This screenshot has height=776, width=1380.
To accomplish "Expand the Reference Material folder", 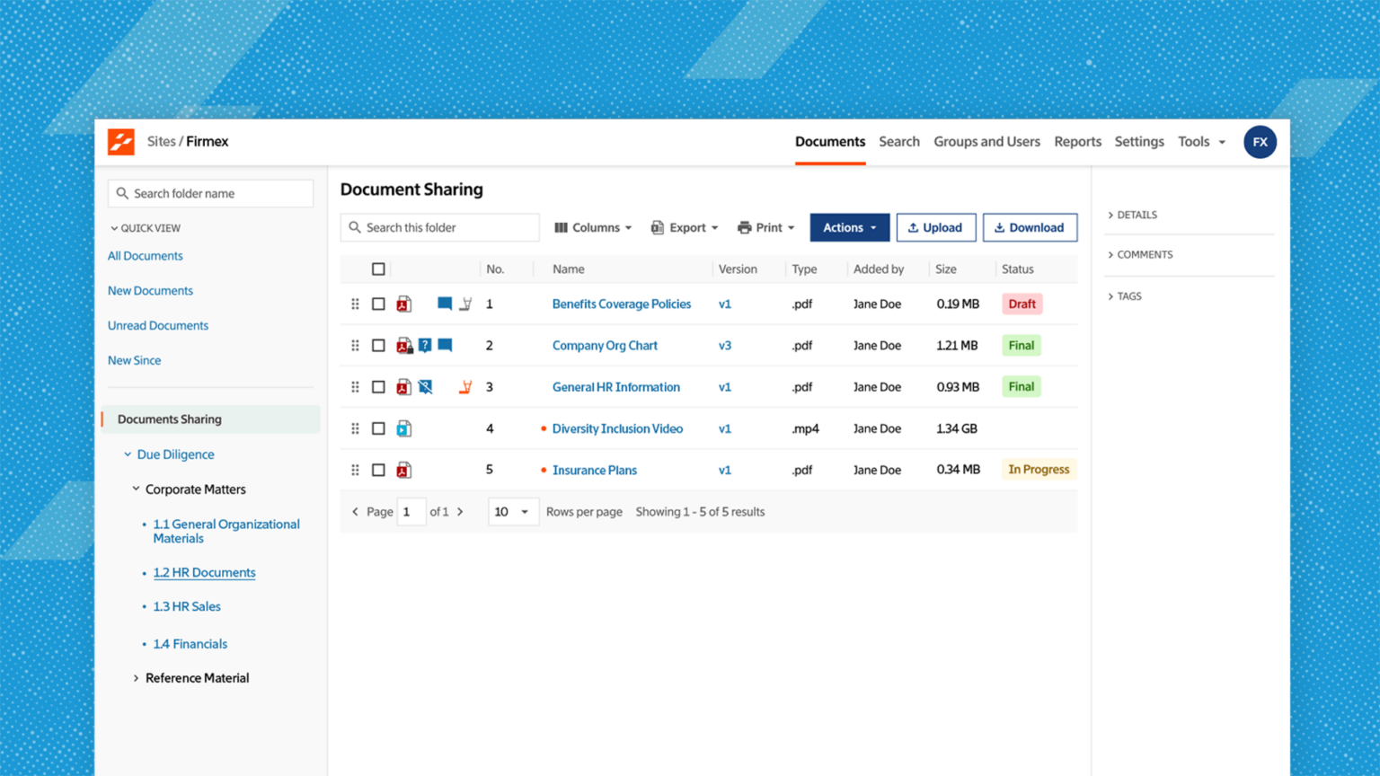I will 136,678.
